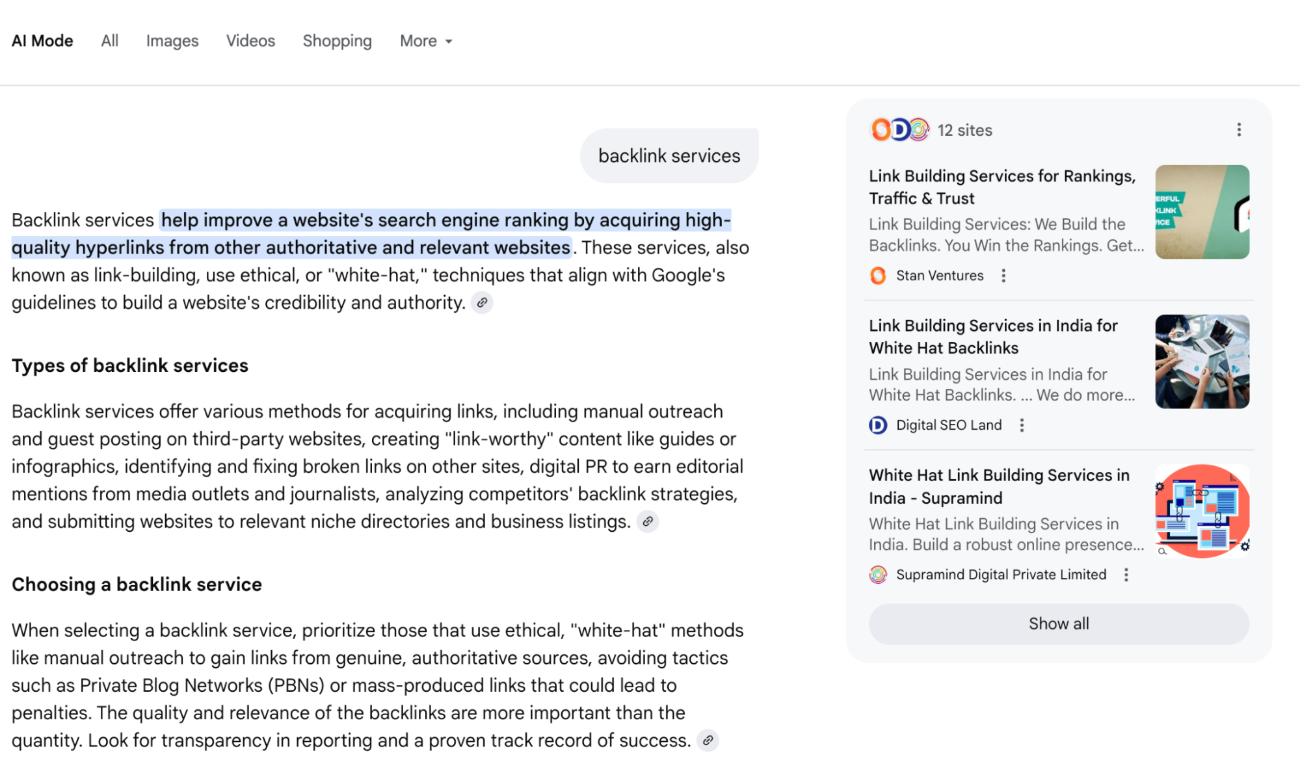Switch to the Videos tab

250,41
